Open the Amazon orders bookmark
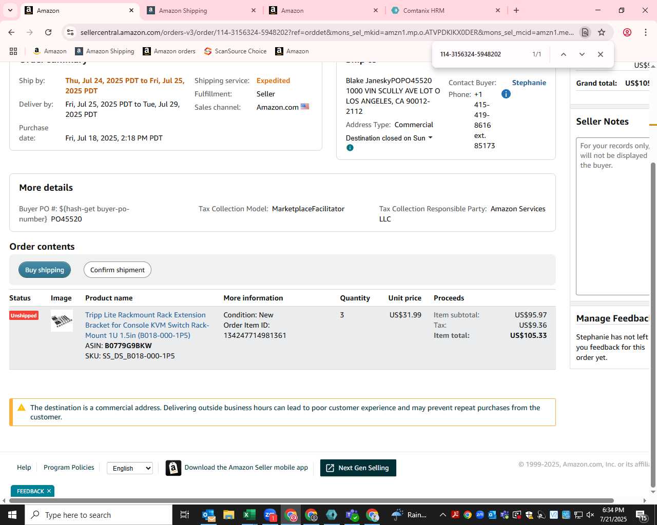 [x=169, y=51]
